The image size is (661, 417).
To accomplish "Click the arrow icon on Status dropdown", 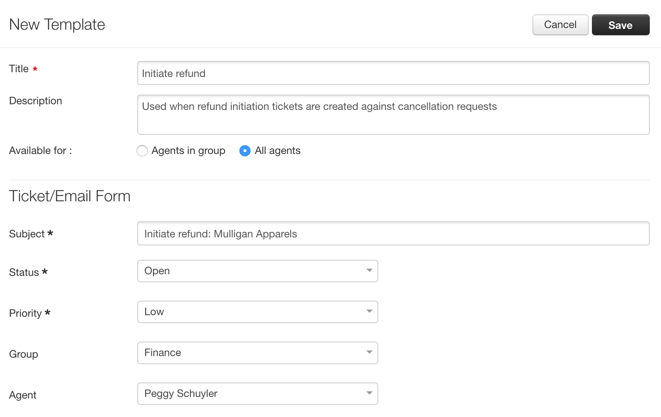I will click(369, 271).
